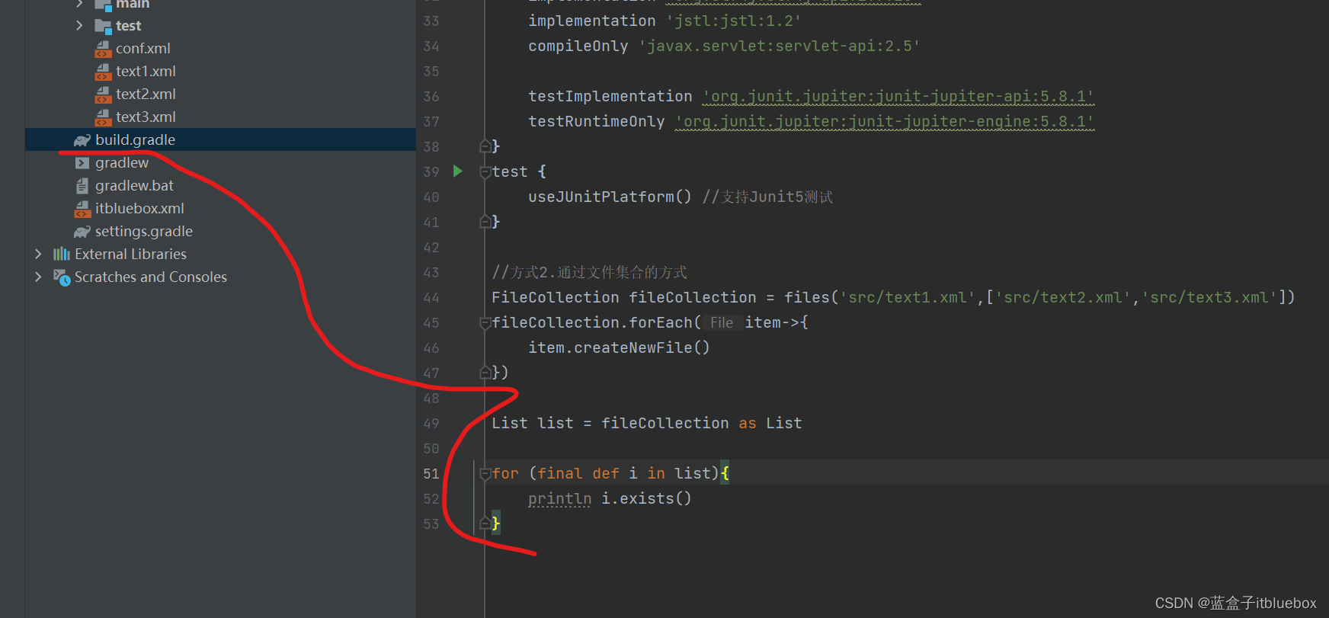Screen dimensions: 1329x618
Task: Click 'org.junit.jupiter:junit-jupiter-api:5.8.1' string
Action: coord(898,96)
